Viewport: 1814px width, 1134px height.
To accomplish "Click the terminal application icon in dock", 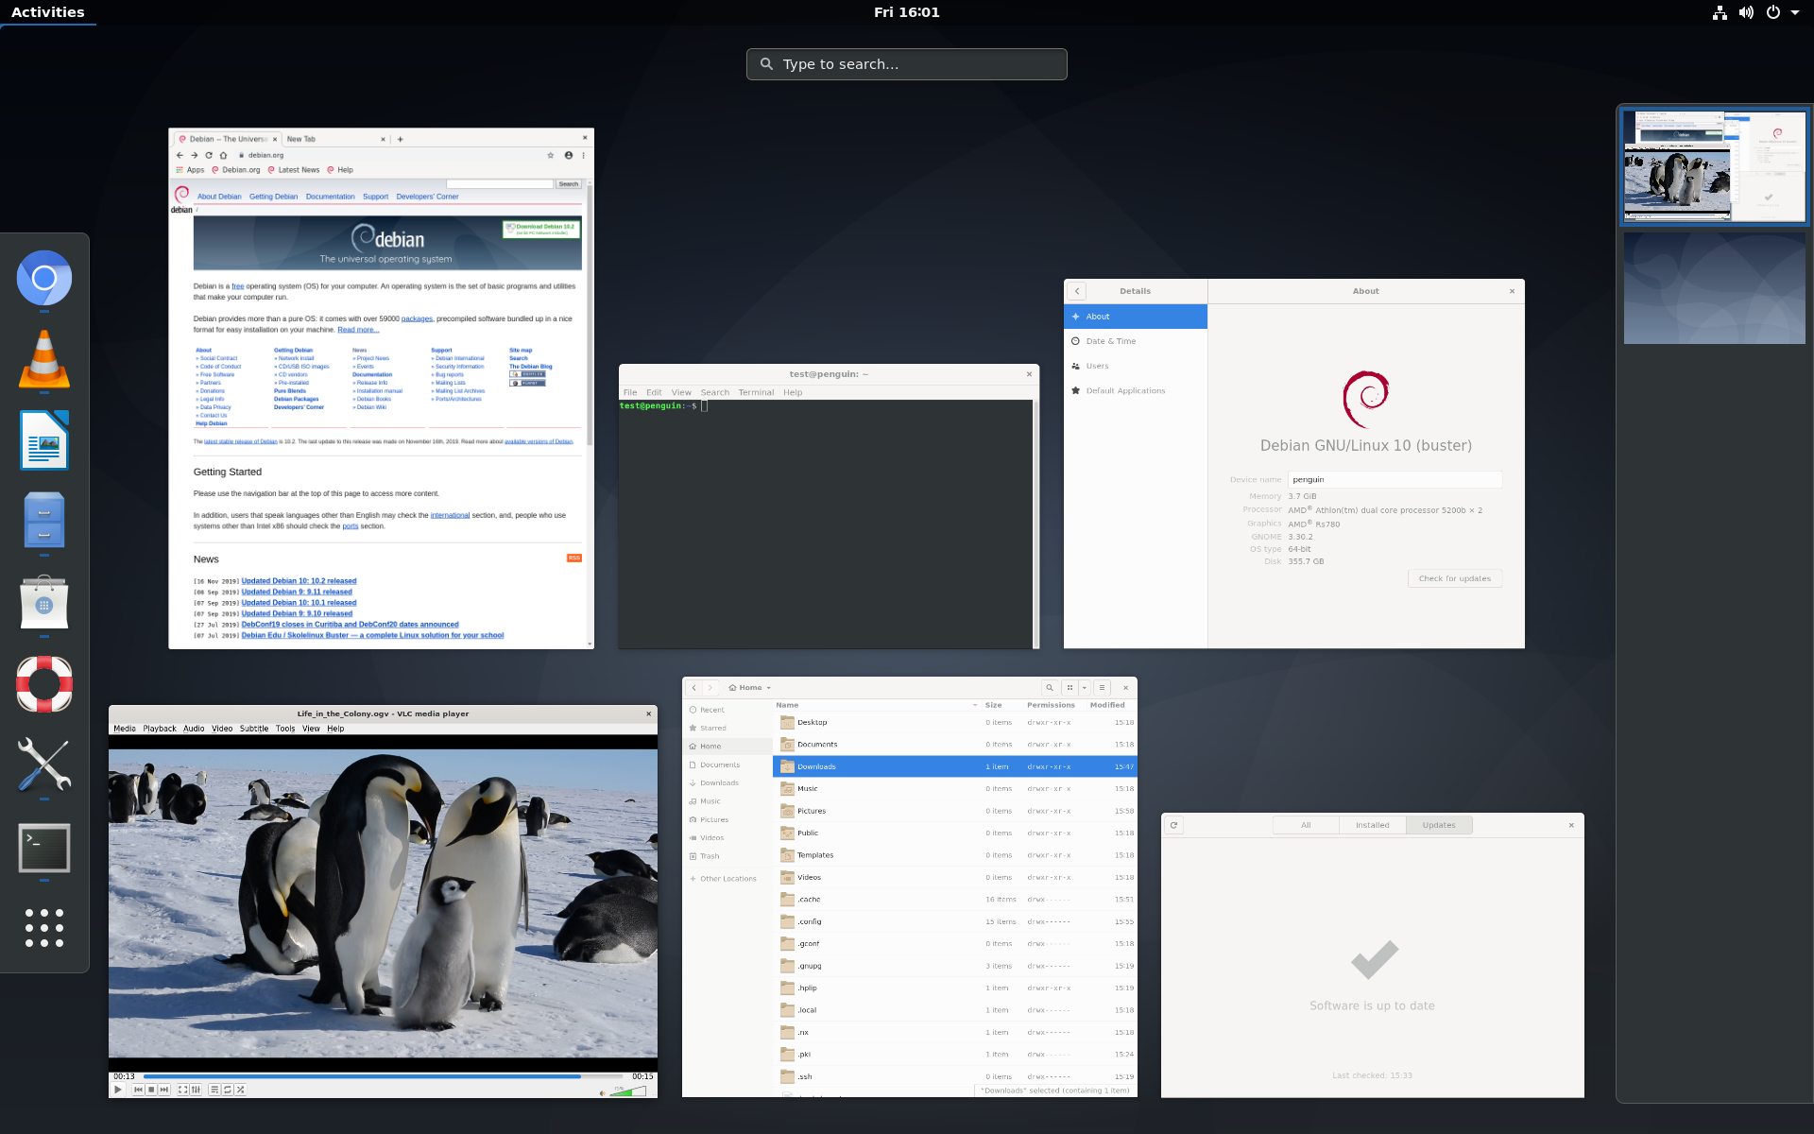I will (x=43, y=848).
